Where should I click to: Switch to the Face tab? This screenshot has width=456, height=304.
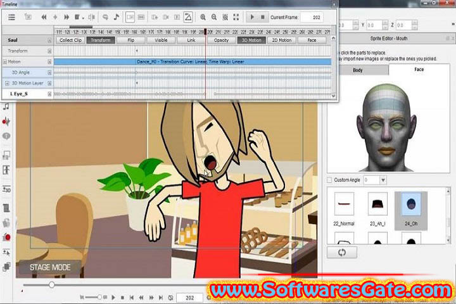tap(419, 69)
